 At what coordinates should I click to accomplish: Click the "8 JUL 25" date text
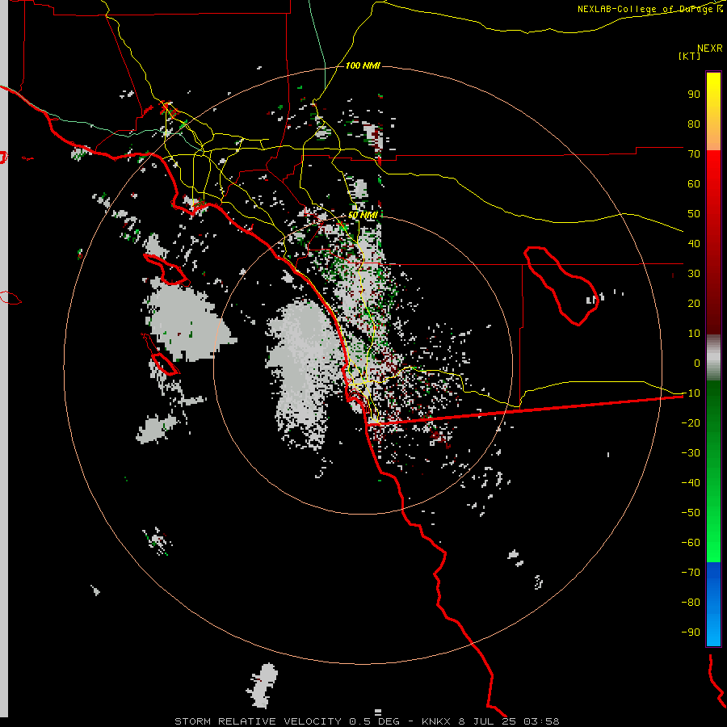487,721
